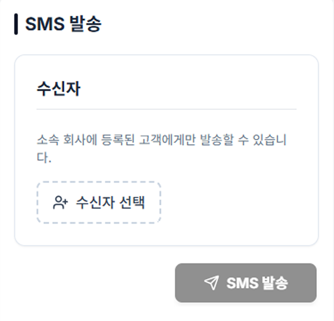Click the dashed border of 수신자 선택
334x321 pixels.
tap(99, 182)
